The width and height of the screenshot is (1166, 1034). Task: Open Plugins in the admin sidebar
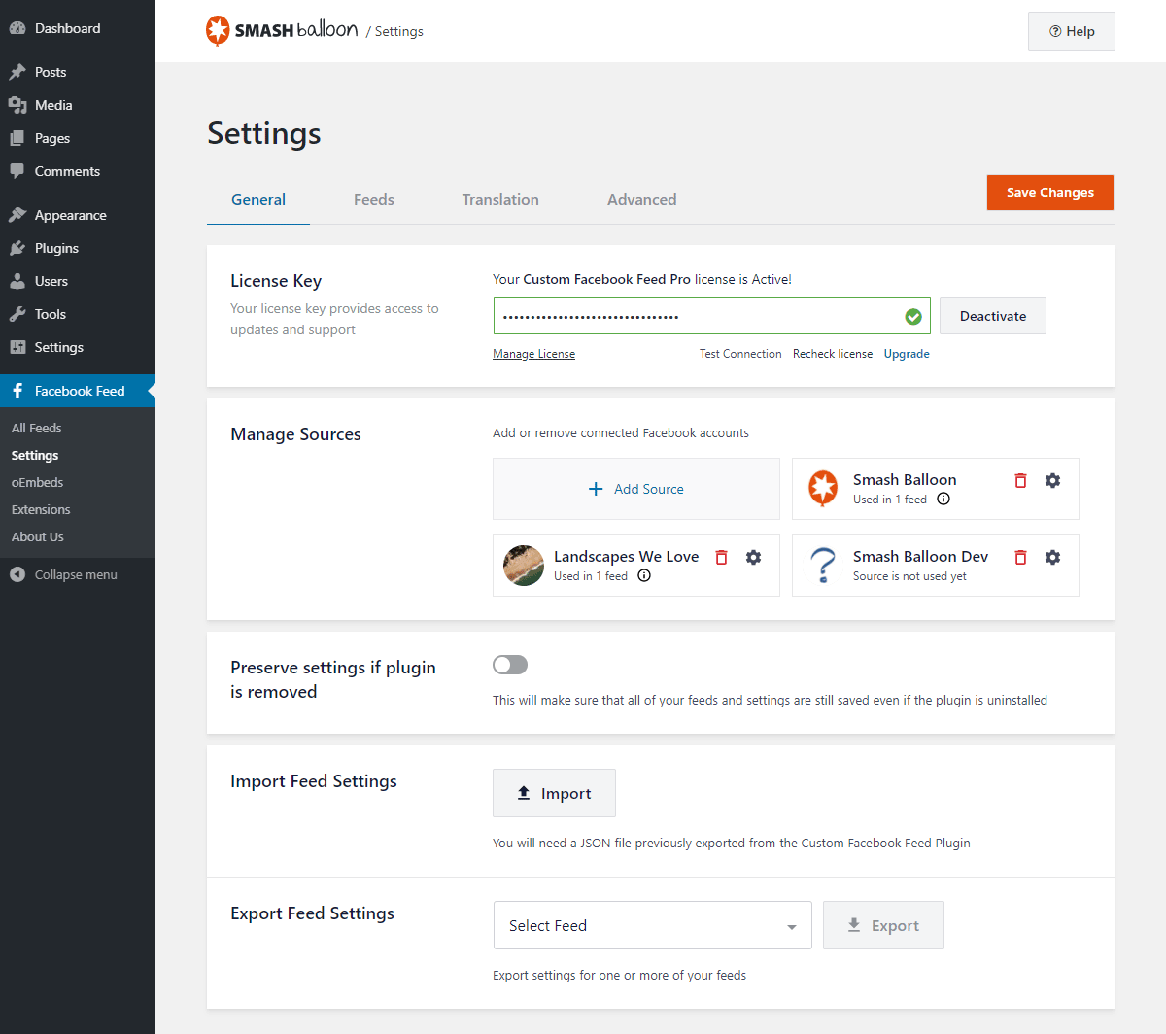pos(56,248)
